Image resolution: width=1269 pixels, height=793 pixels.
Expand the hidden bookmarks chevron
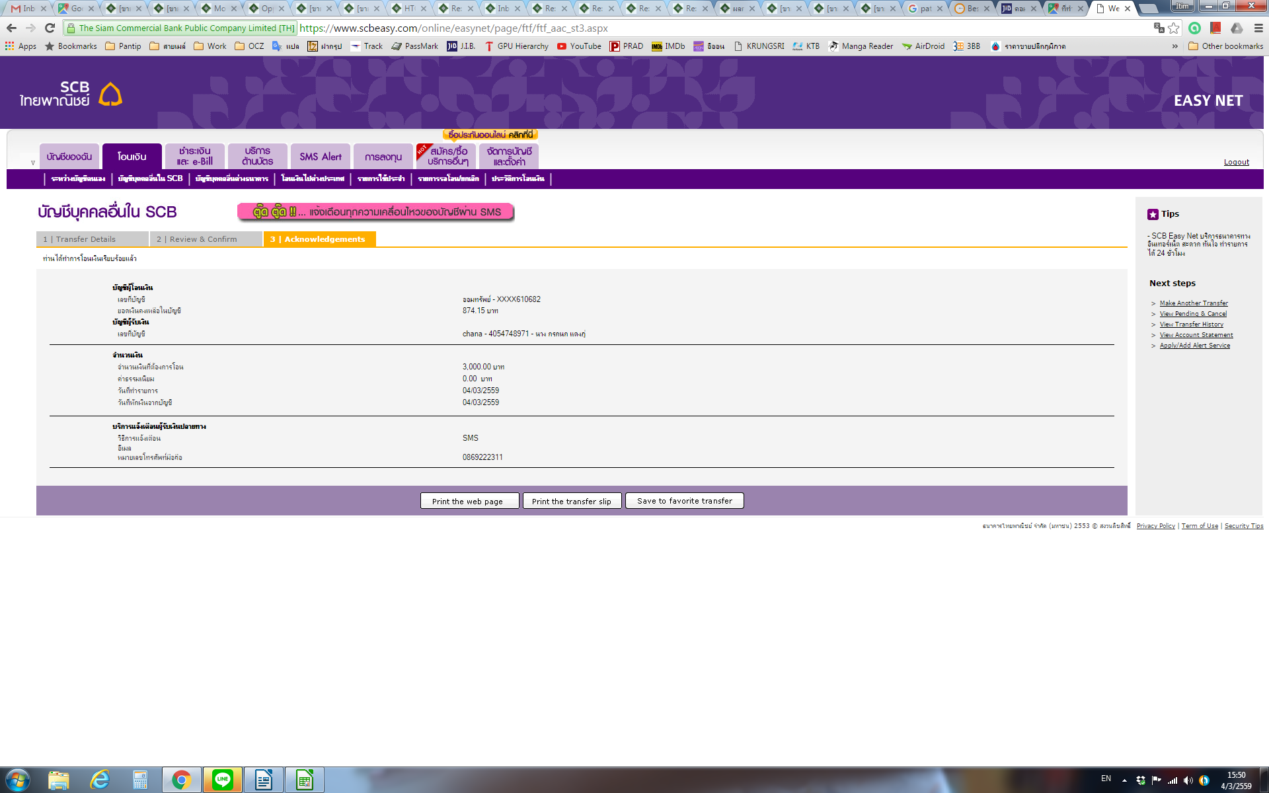click(x=1174, y=46)
